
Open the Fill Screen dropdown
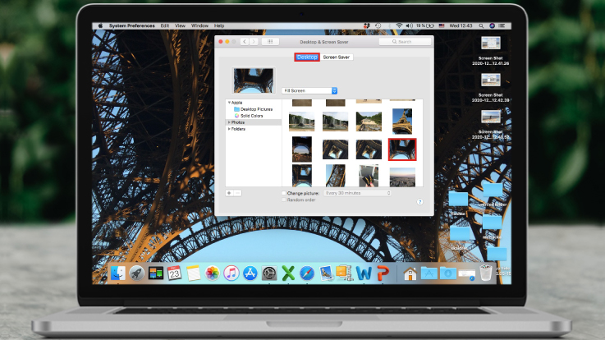point(309,90)
